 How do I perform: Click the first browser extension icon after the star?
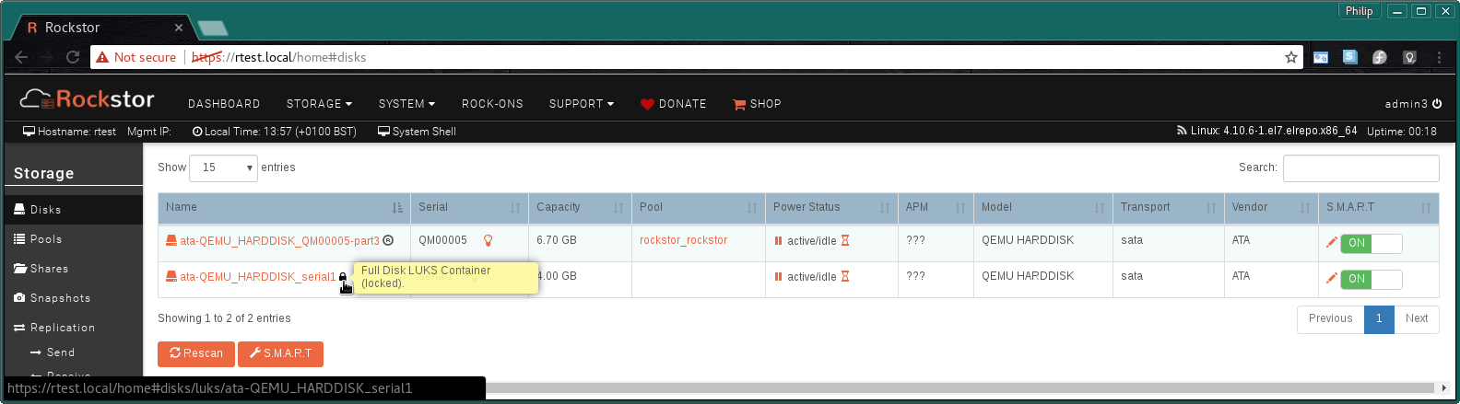coord(1321,57)
